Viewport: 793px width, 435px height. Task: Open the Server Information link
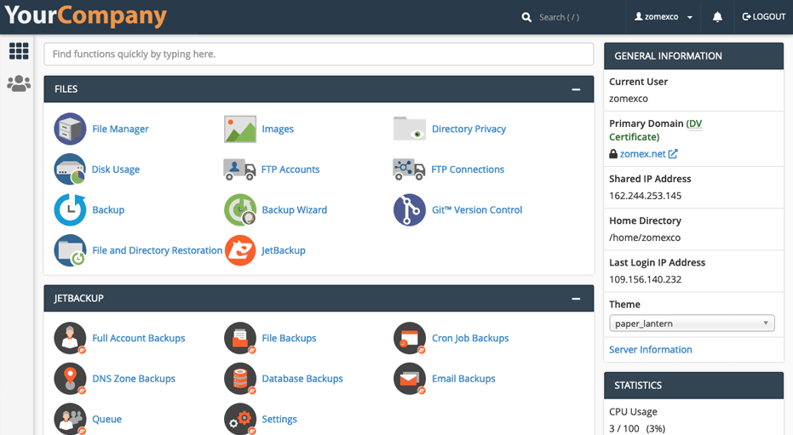(x=650, y=350)
